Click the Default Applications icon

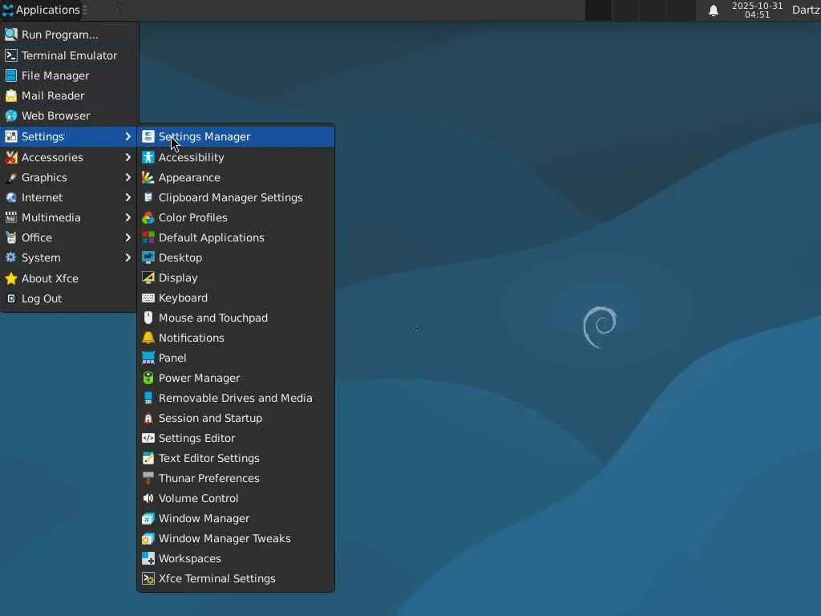pos(148,237)
